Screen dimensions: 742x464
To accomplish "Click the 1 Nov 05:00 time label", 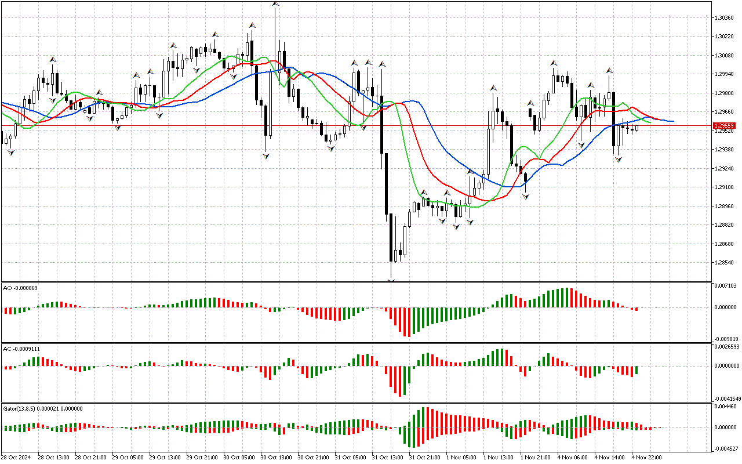I will coord(461,458).
